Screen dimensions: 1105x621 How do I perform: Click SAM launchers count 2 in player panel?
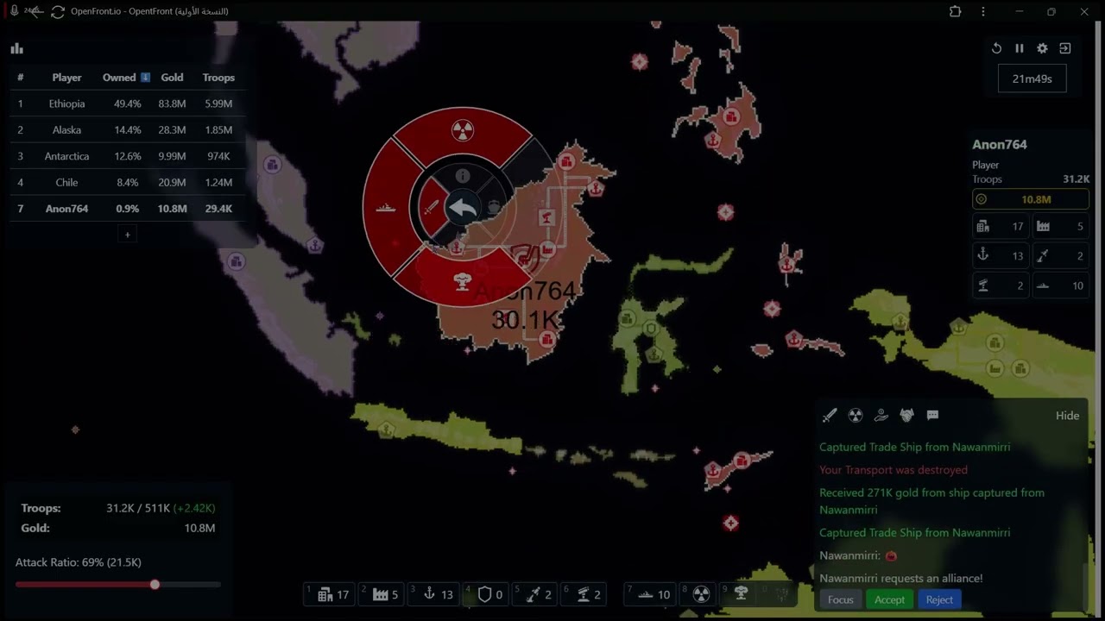click(1000, 285)
